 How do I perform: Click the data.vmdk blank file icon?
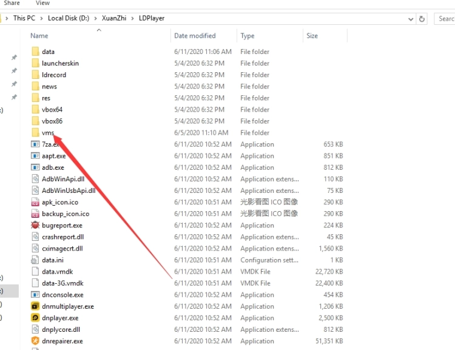[x=35, y=272]
